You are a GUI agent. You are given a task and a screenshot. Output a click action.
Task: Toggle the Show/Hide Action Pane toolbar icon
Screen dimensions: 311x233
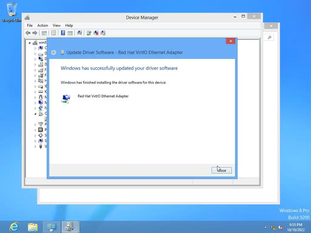tap(70, 33)
